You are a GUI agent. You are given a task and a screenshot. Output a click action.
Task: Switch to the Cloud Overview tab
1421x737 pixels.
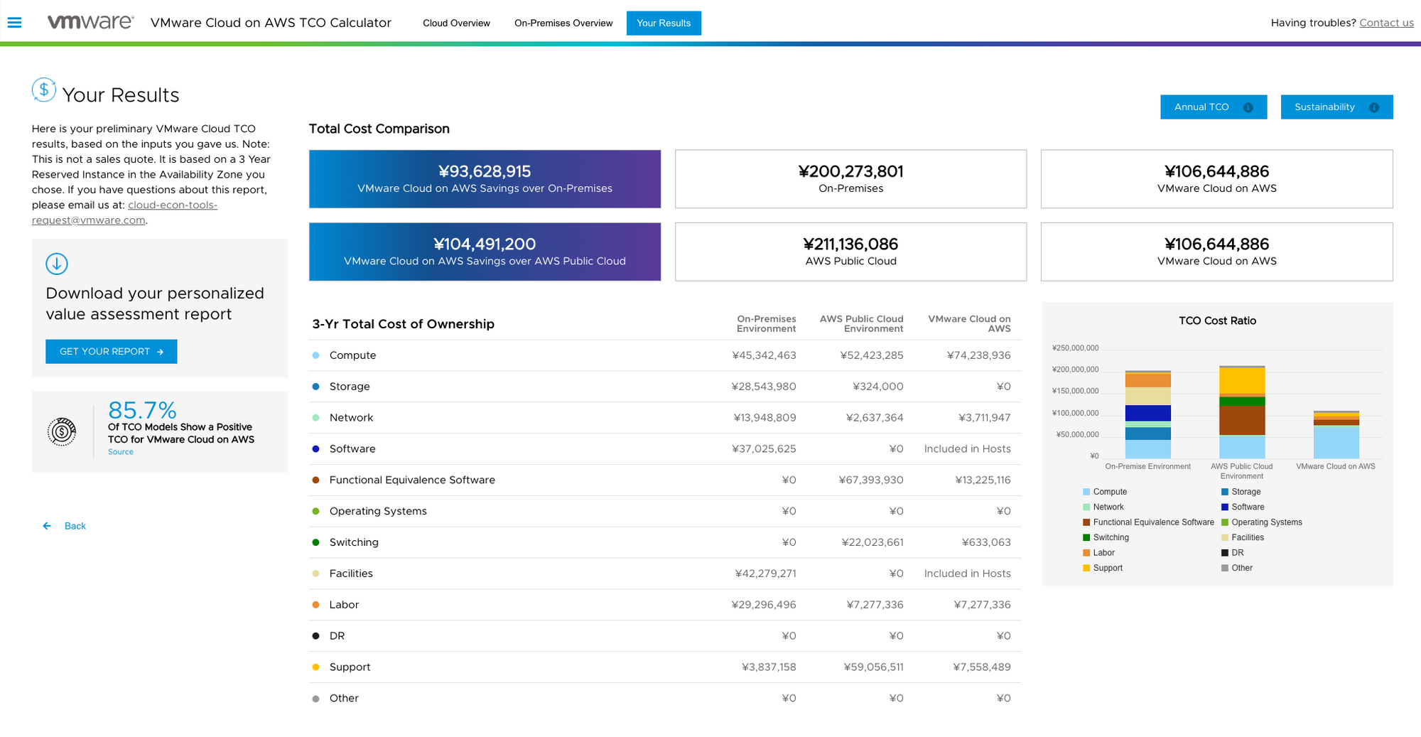pos(456,23)
